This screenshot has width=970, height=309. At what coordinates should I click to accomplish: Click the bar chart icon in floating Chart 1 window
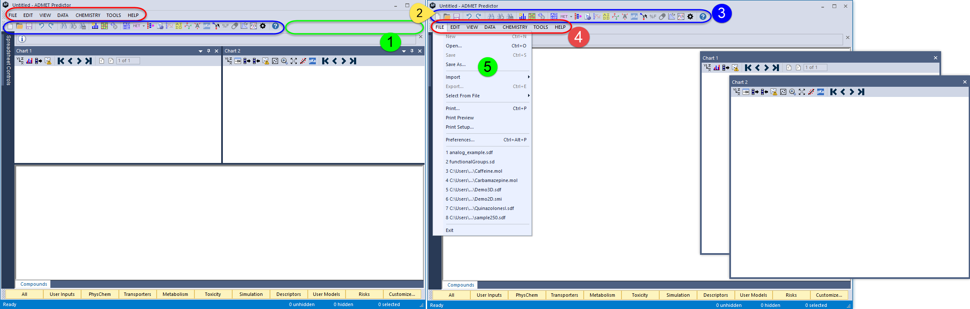(717, 68)
